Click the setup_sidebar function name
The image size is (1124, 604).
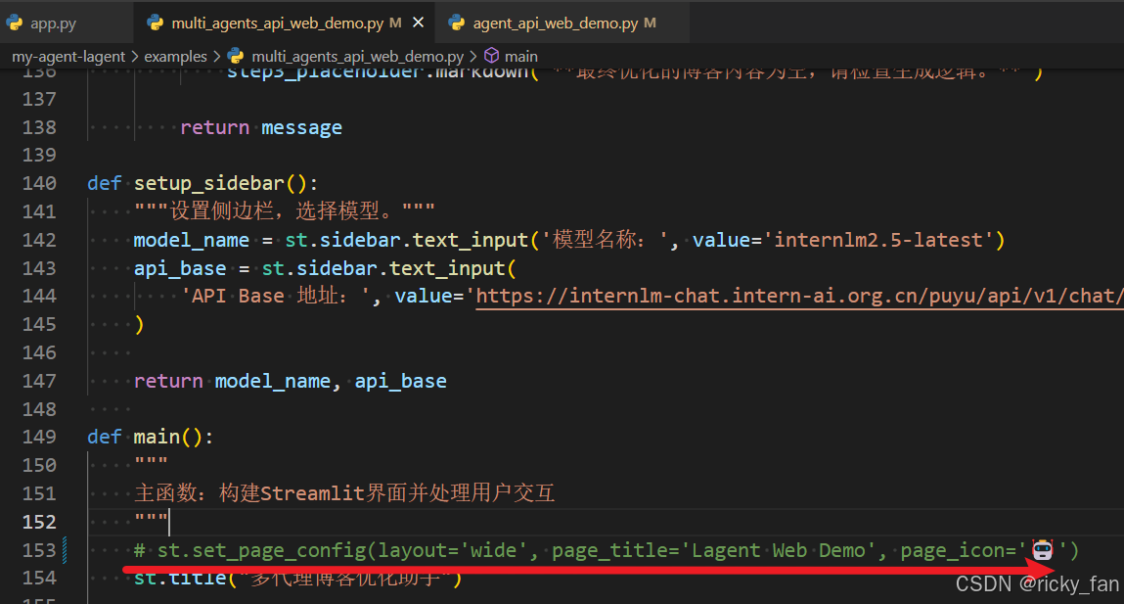209,184
